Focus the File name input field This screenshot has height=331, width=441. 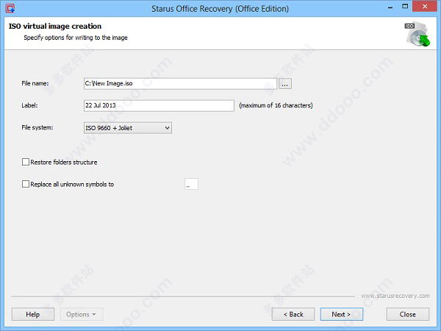point(180,84)
